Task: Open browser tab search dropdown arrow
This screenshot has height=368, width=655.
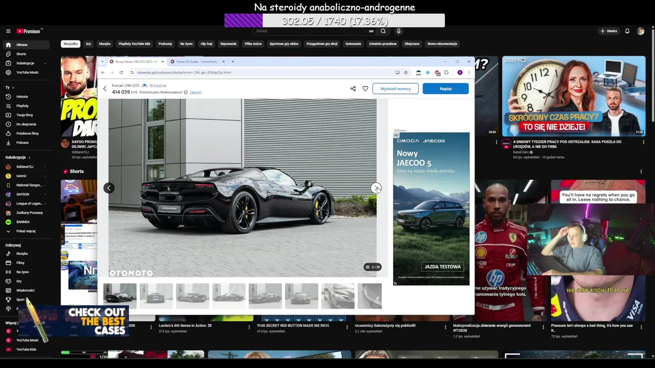Action: pyautogui.click(x=102, y=61)
